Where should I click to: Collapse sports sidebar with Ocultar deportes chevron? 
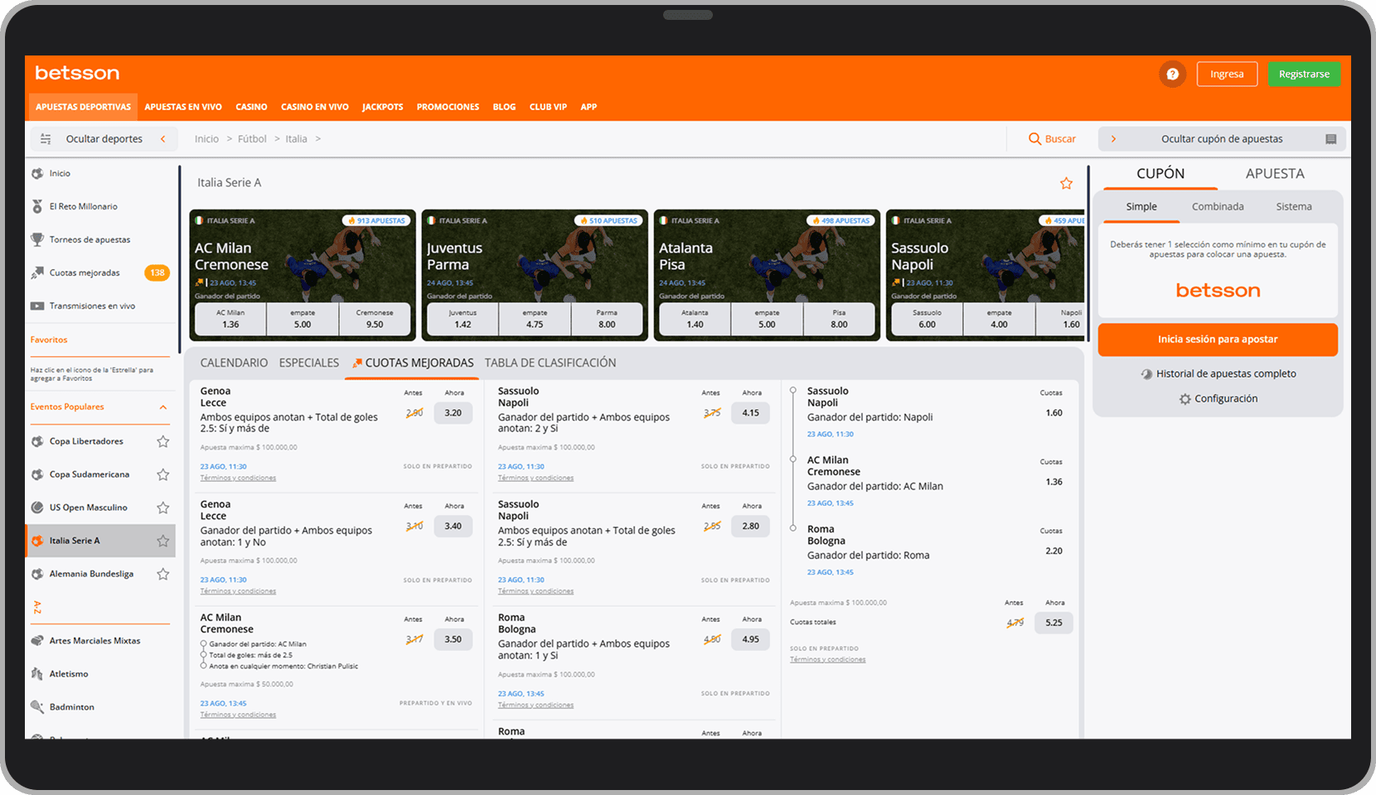pos(162,139)
